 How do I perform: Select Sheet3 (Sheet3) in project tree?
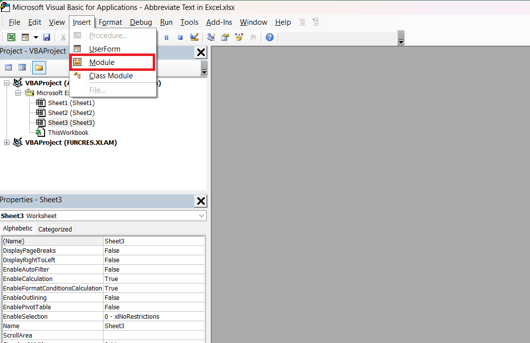pyautogui.click(x=71, y=122)
